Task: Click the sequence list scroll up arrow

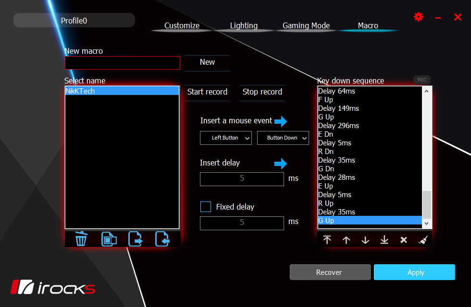Action: click(427, 91)
